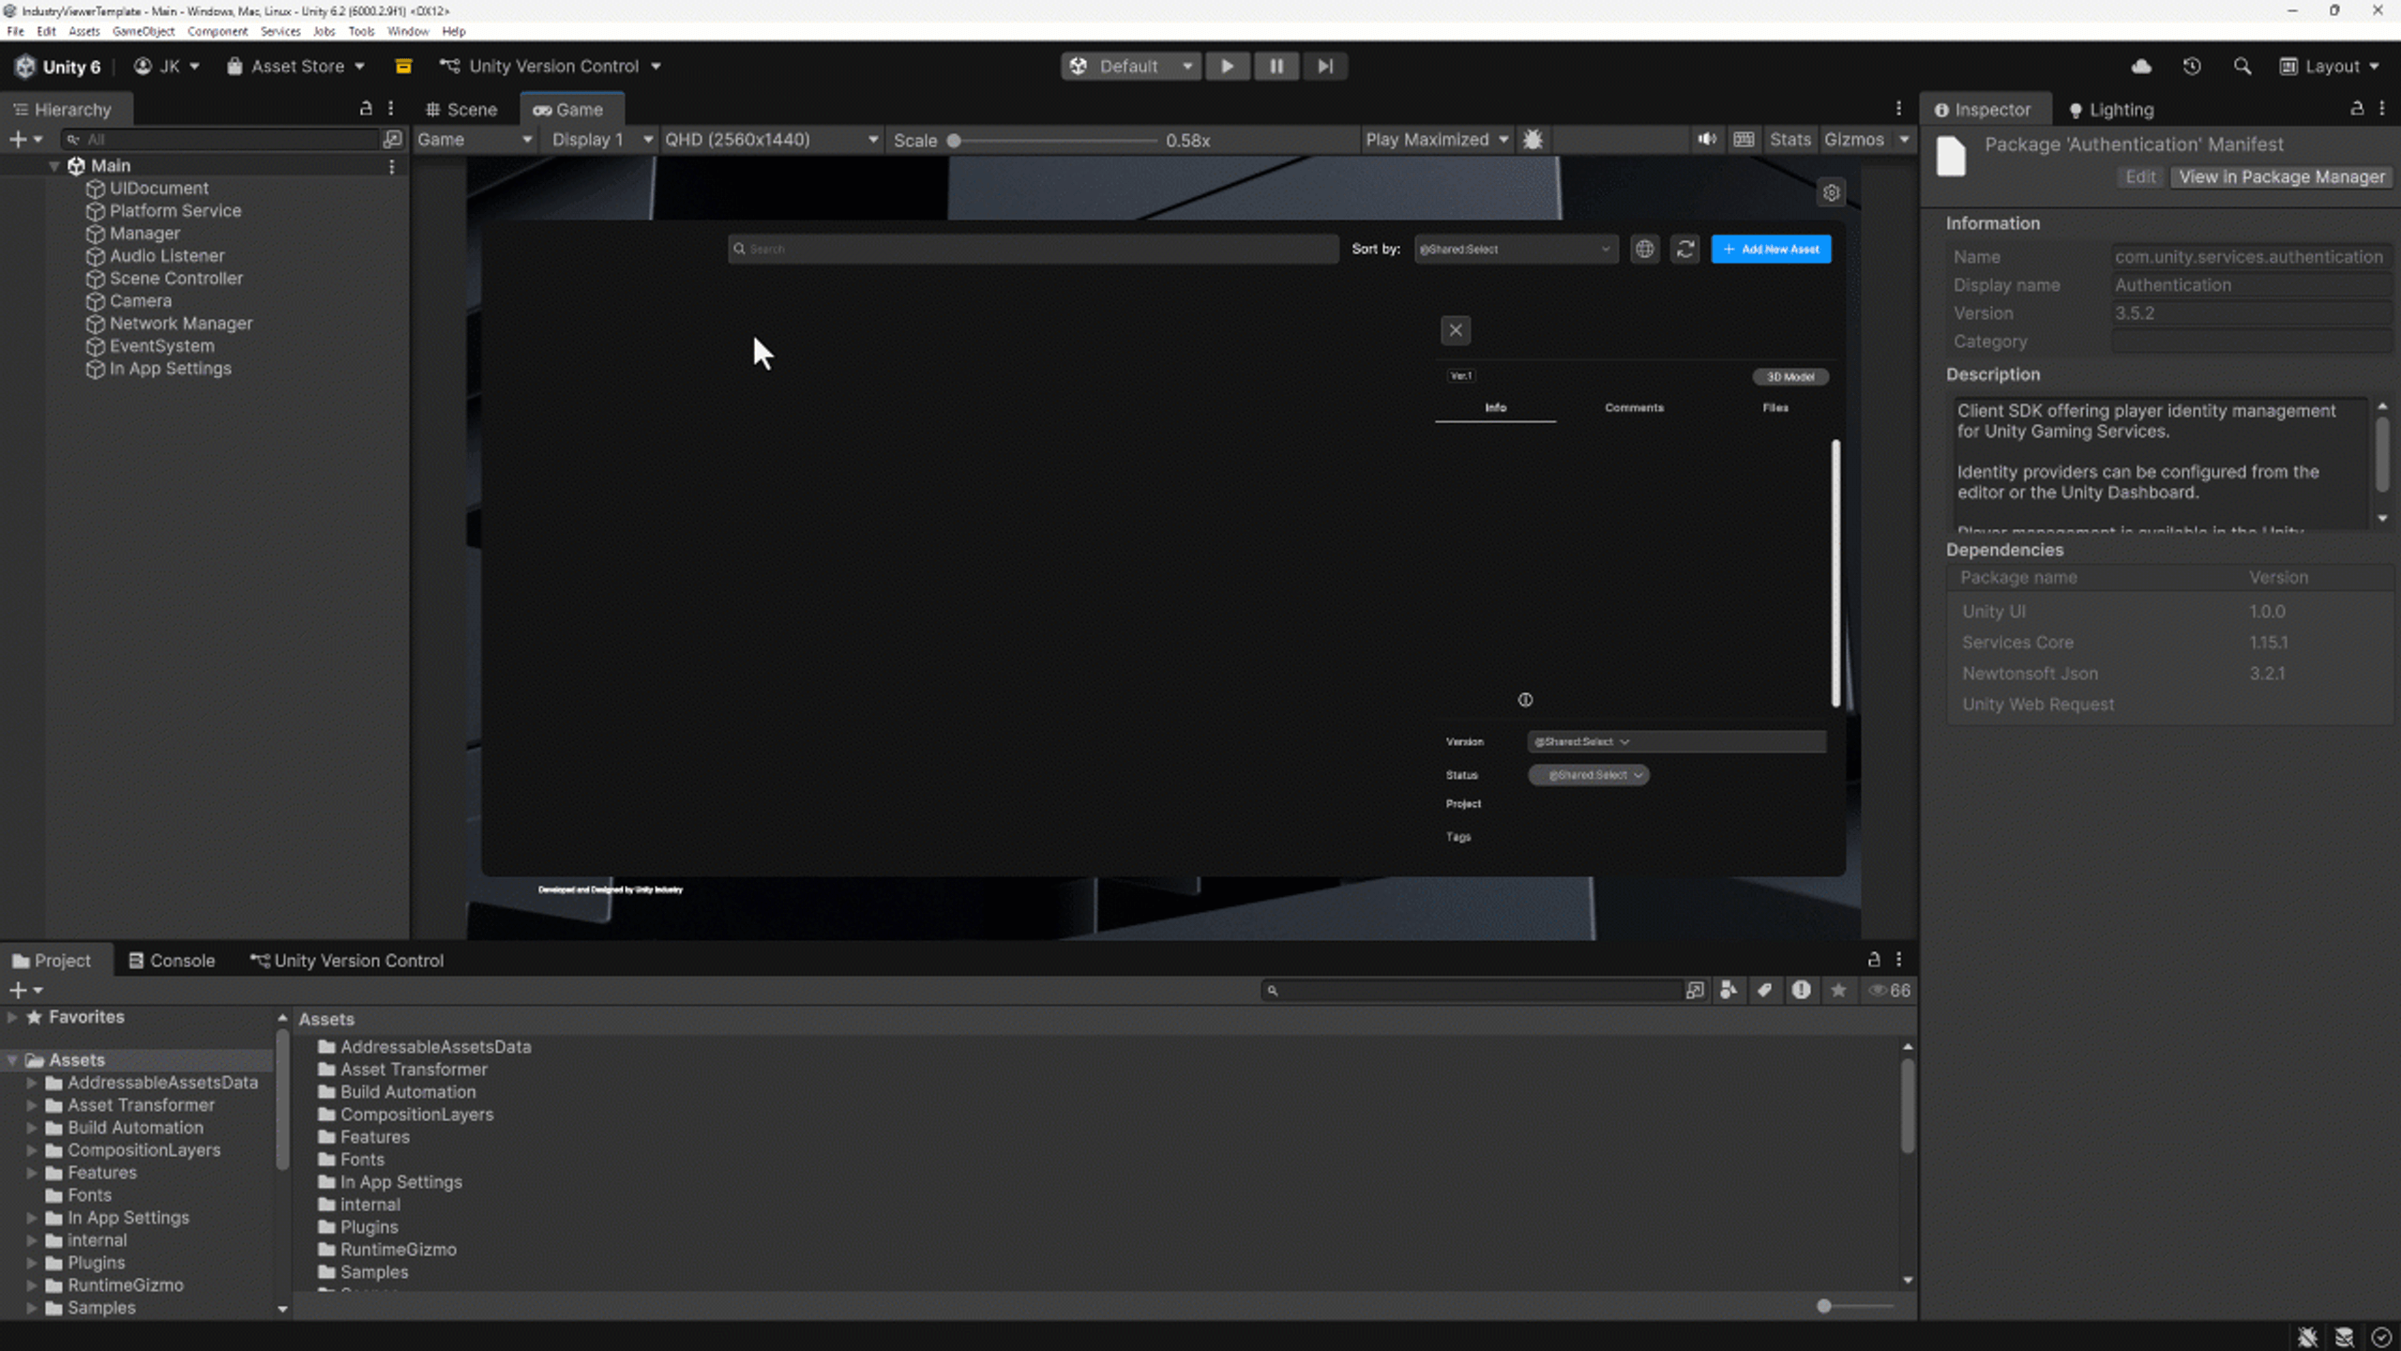Click the Favorites star filter in Project panel

[x=1838, y=991]
